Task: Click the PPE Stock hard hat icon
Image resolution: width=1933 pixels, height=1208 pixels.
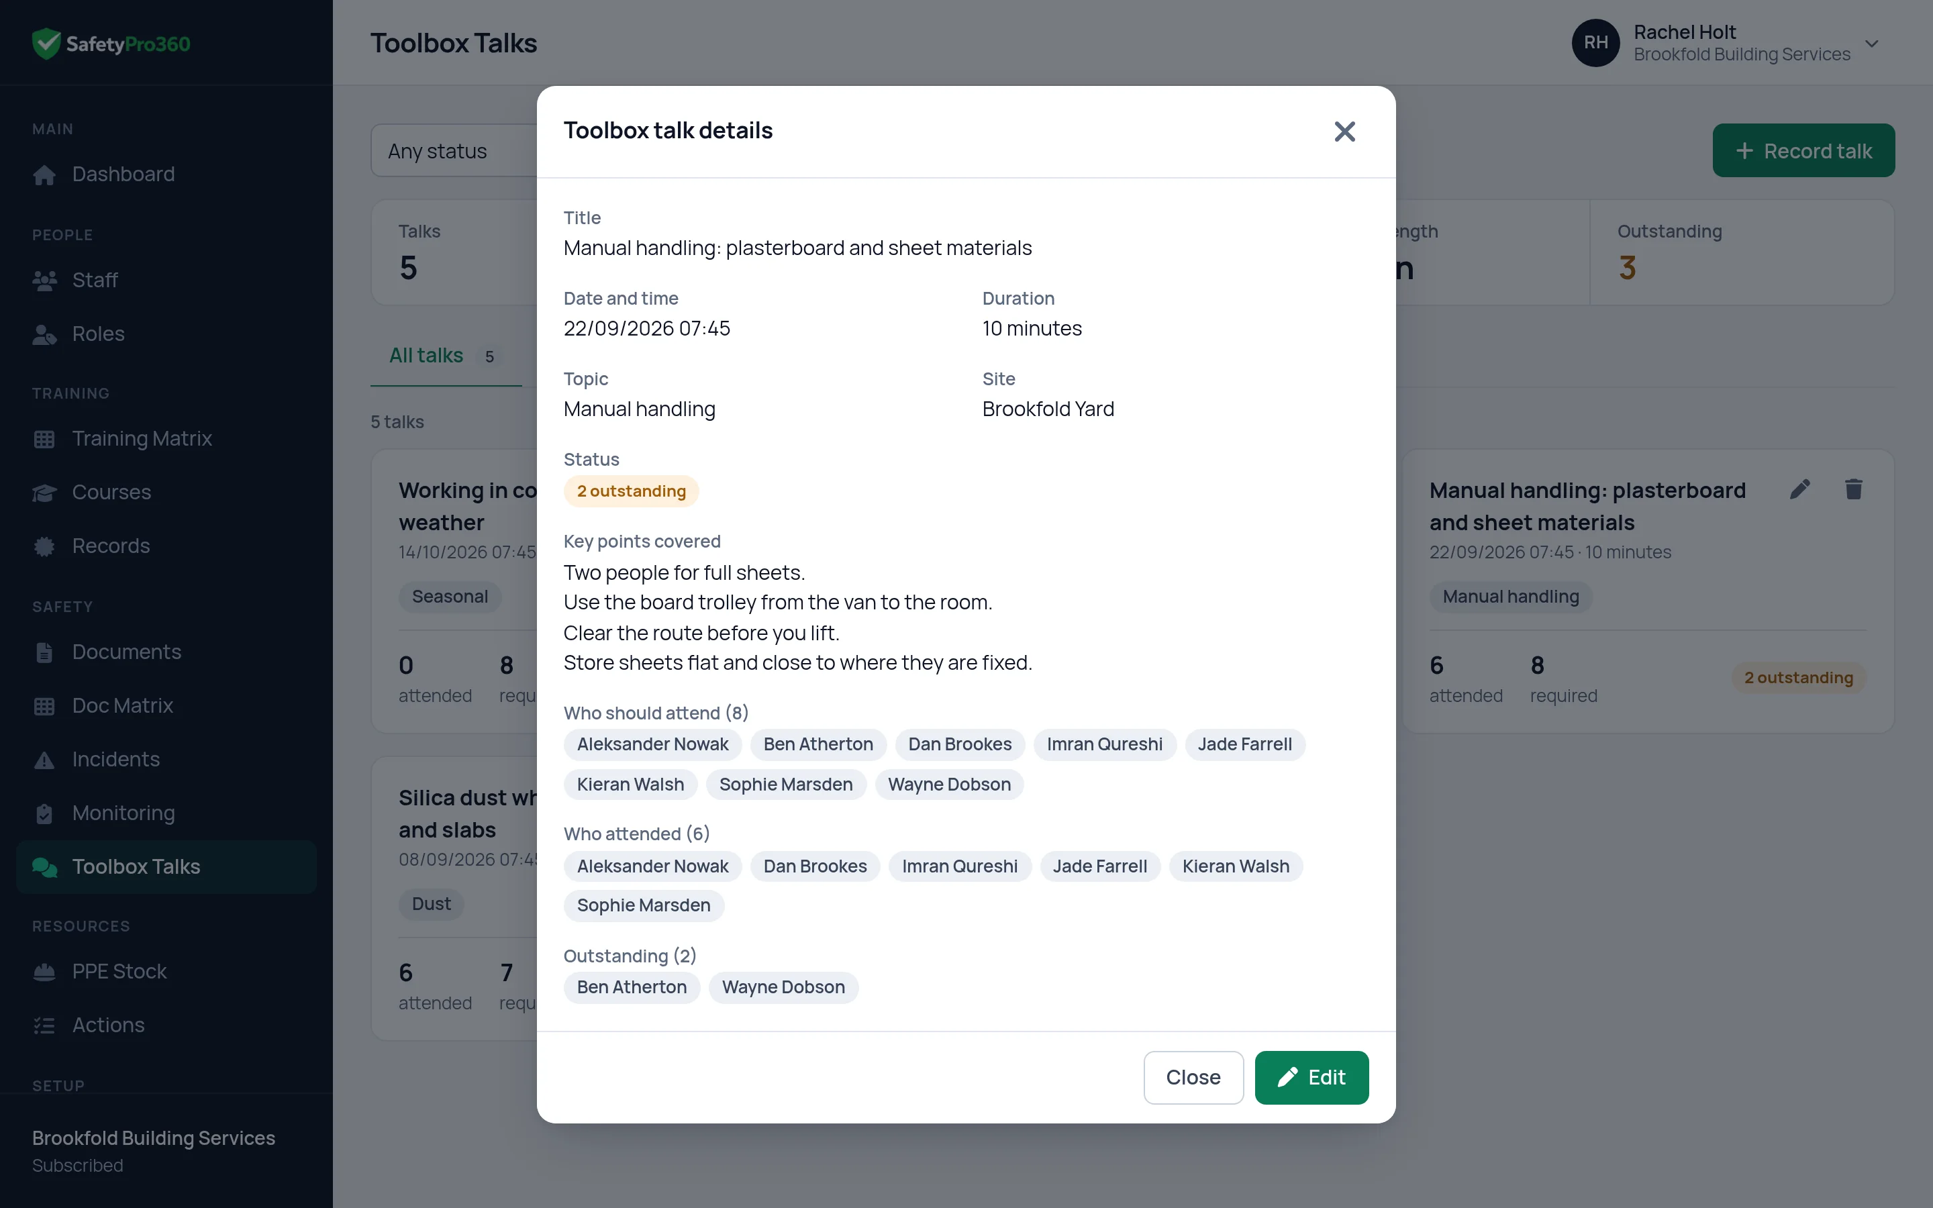Action: pyautogui.click(x=45, y=972)
